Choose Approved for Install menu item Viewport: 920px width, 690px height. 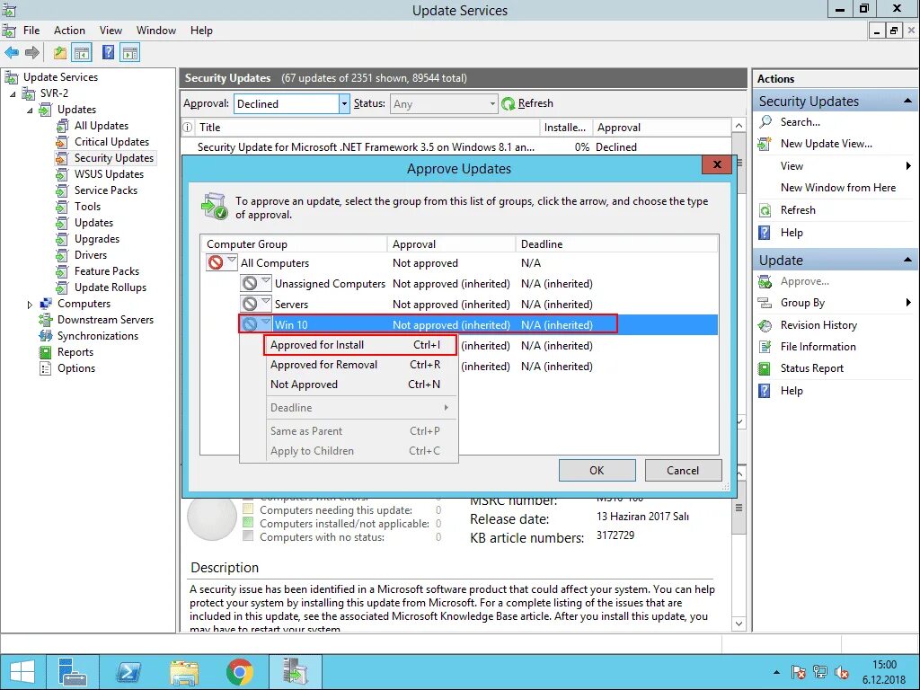[359, 345]
